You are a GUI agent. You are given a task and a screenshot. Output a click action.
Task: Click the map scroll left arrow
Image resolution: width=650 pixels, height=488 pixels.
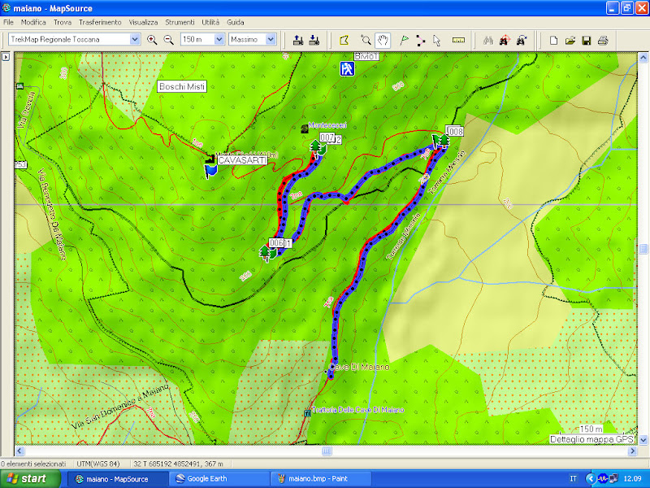coord(19,451)
